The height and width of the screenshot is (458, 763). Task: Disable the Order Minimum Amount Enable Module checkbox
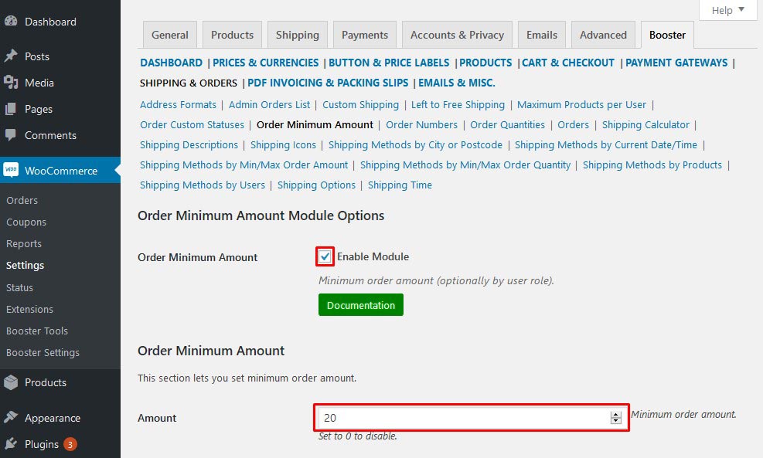pyautogui.click(x=324, y=256)
